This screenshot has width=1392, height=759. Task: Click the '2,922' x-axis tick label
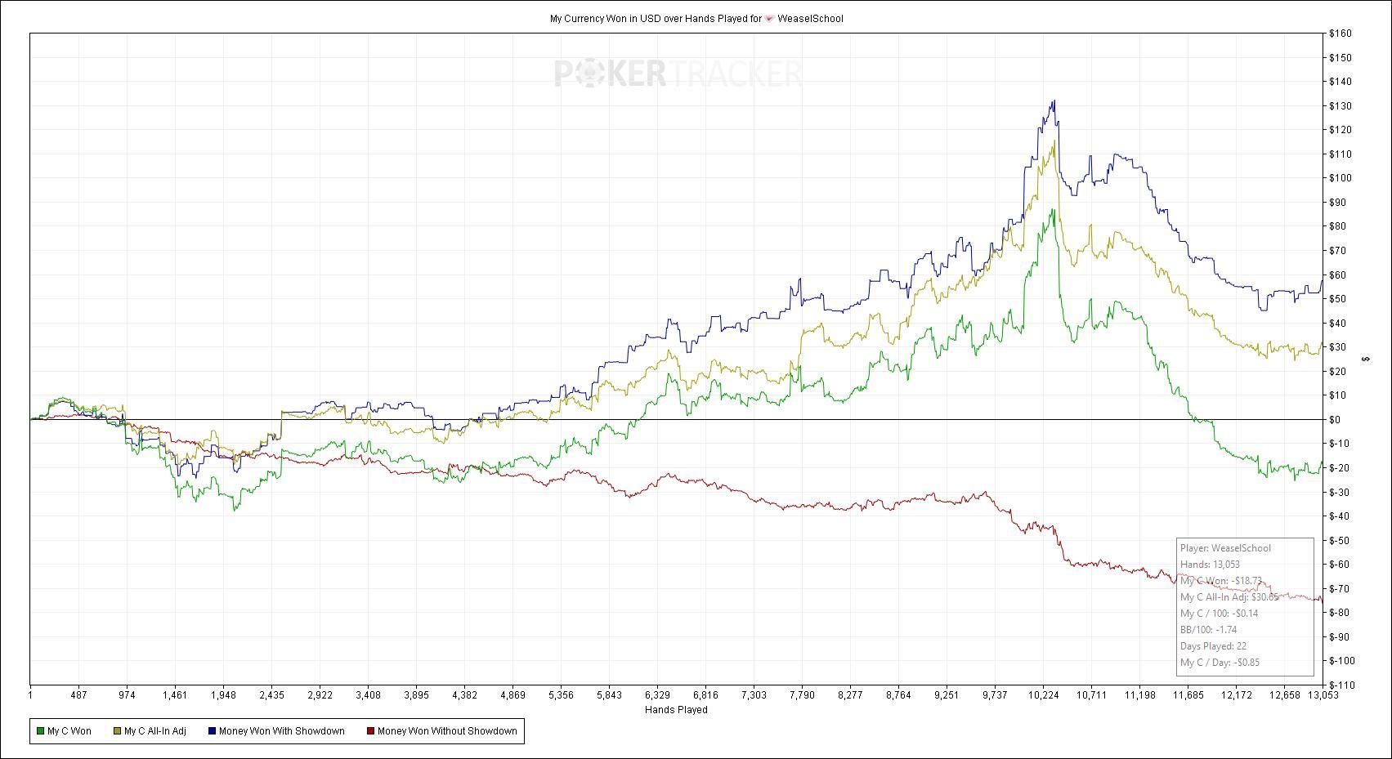point(320,695)
